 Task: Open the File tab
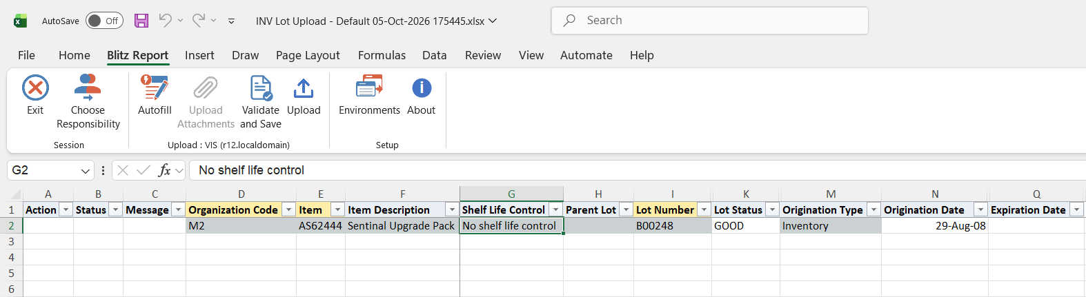pyautogui.click(x=26, y=55)
